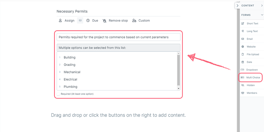264x132 pixels.
Task: Click Remove stop
Action: pyautogui.click(x=115, y=21)
